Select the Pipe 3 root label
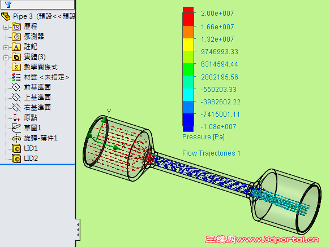 (x=44, y=16)
